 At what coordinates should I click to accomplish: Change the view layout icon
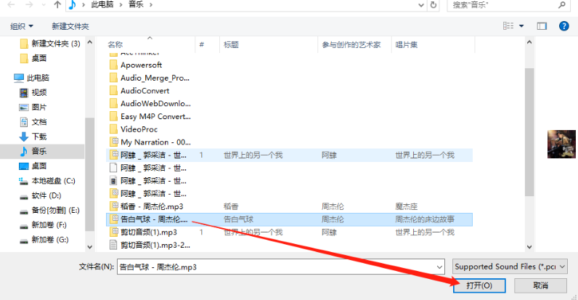(x=508, y=26)
